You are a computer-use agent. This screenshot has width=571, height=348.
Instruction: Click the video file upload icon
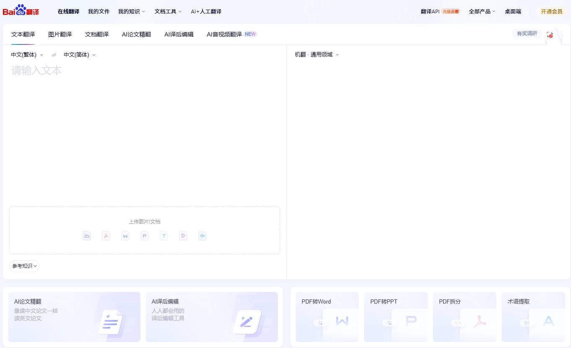(183, 236)
